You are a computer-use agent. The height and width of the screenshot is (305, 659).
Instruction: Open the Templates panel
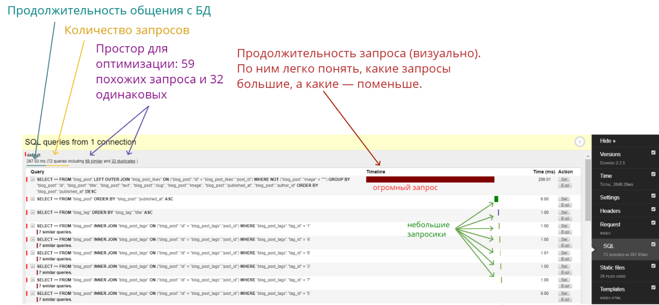613,289
